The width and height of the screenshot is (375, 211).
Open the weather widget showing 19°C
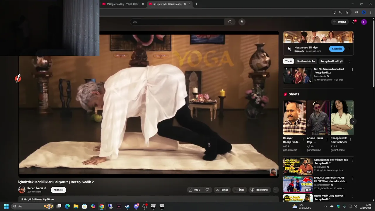[301, 206]
